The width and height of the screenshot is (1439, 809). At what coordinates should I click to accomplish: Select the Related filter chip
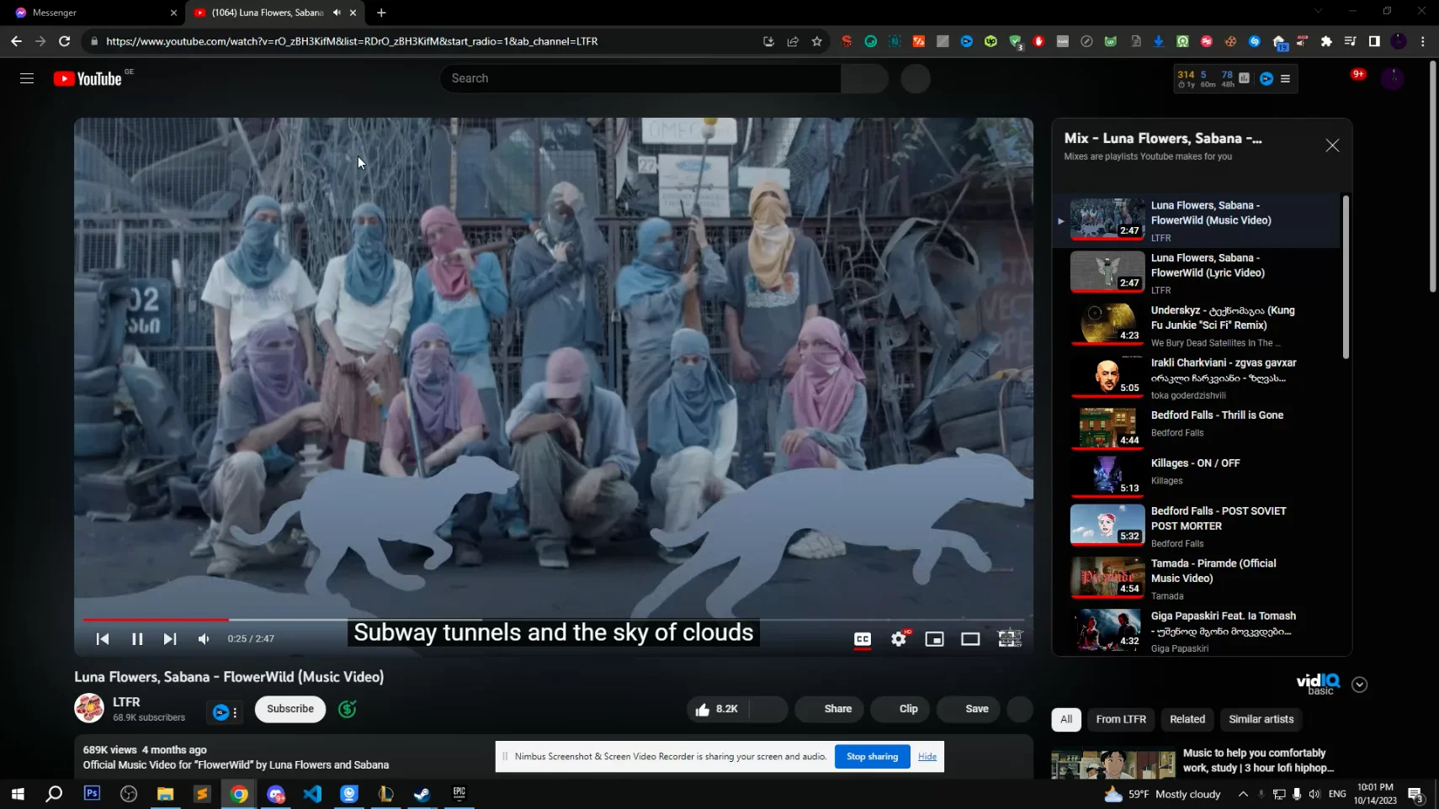(1187, 719)
